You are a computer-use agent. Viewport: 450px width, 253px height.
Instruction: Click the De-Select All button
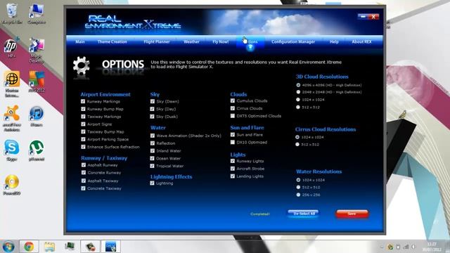(x=303, y=214)
